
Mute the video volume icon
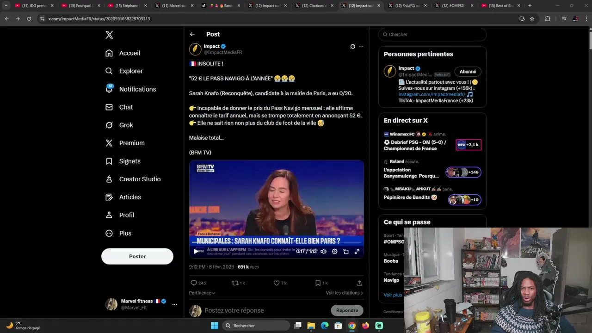point(323,252)
